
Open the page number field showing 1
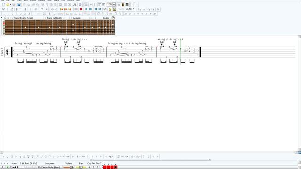pyautogui.click(x=135, y=4)
